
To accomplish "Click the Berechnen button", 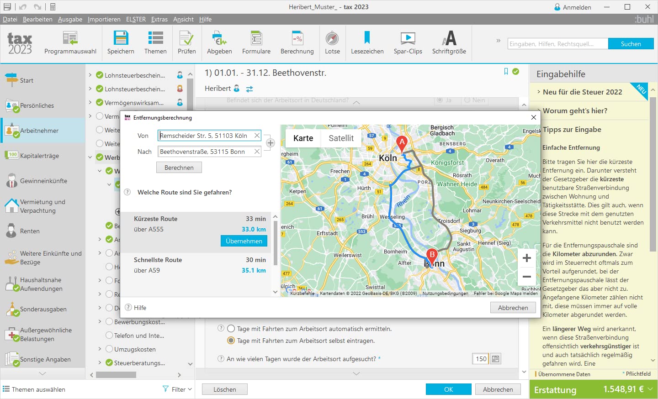I will (x=179, y=168).
